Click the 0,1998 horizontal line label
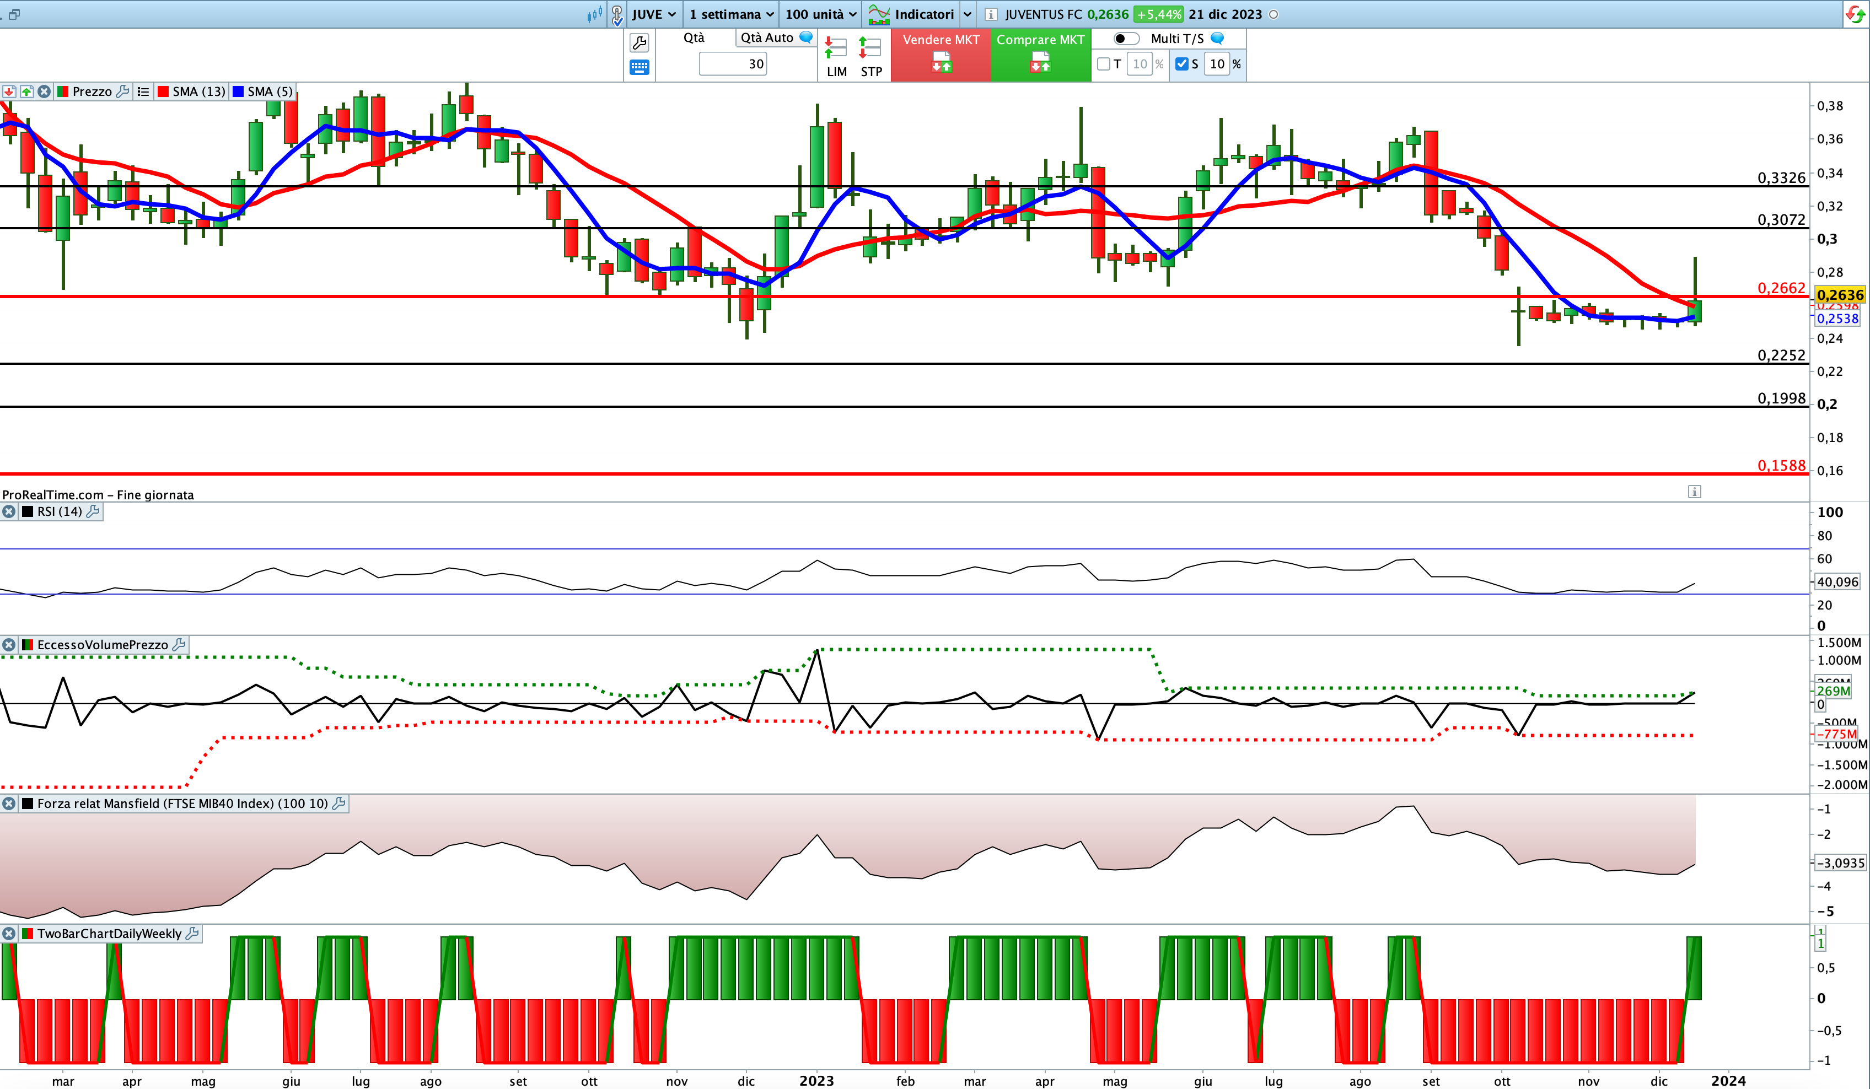1870x1089 pixels. 1781,398
